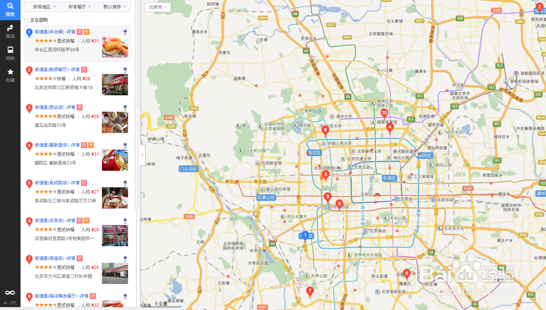This screenshot has width=546, height=310.
Task: Click the list pin number 3 for 西站店
Action: point(29,109)
